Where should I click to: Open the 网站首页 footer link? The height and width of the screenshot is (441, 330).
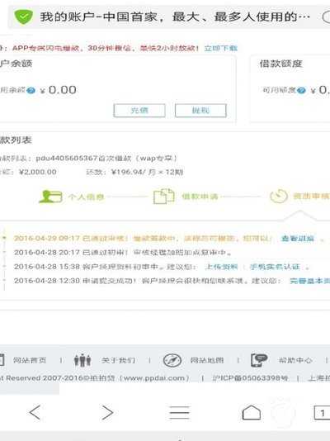30,360
